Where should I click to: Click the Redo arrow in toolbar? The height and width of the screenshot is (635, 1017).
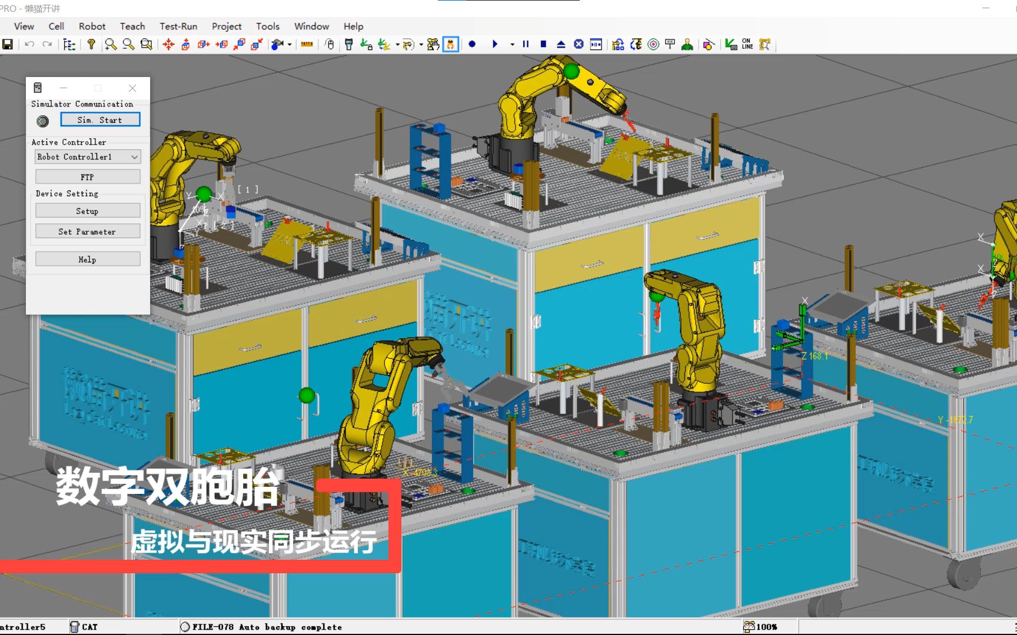coord(47,45)
